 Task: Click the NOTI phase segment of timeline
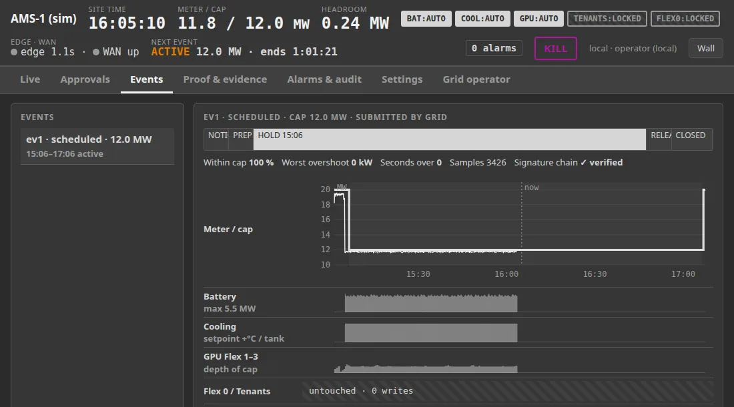coord(216,139)
